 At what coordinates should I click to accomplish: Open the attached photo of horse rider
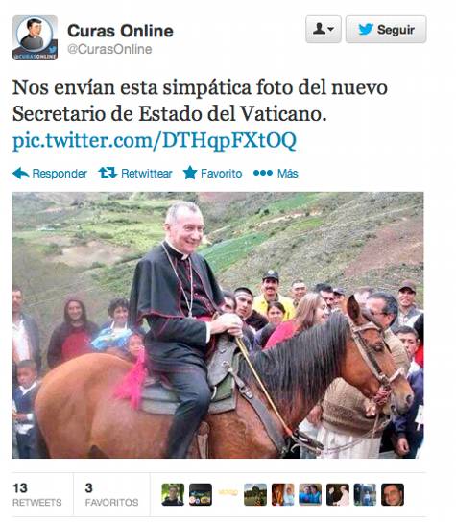coord(218,325)
